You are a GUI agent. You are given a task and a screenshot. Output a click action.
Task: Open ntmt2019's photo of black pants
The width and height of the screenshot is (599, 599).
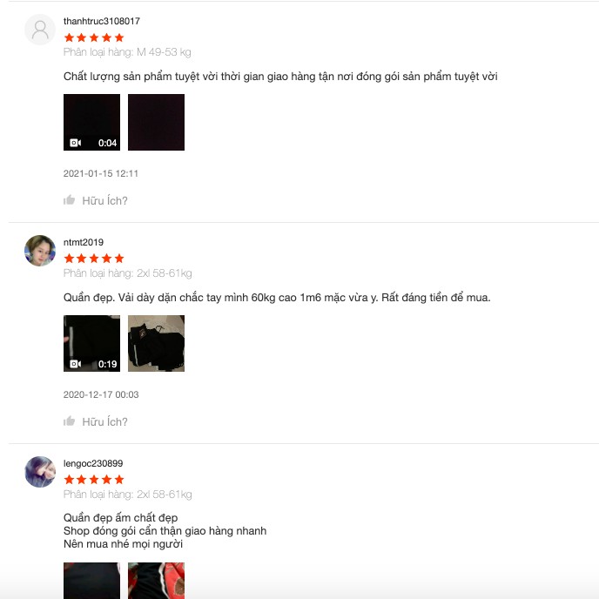(156, 343)
